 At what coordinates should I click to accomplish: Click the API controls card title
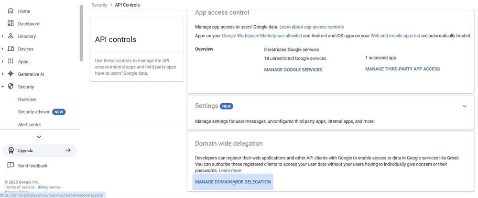click(x=116, y=40)
